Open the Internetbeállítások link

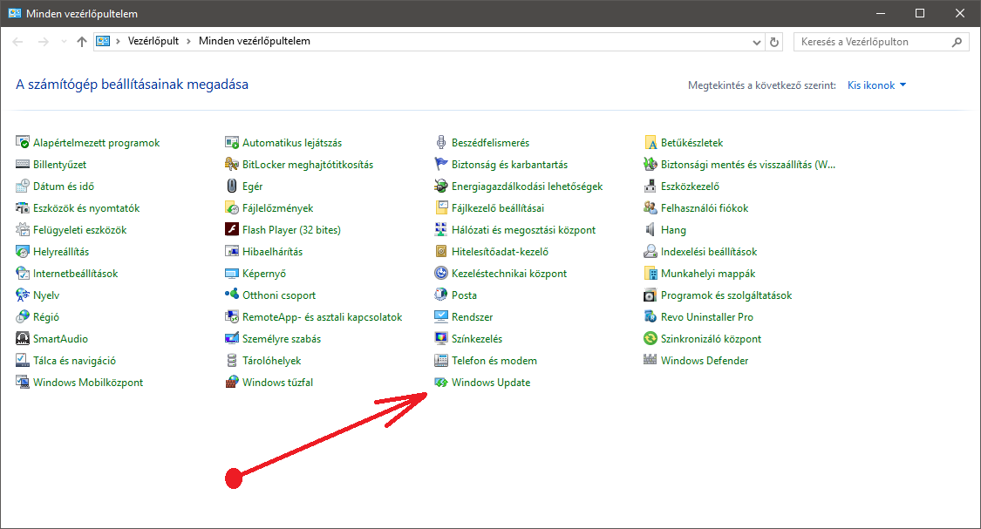(75, 274)
